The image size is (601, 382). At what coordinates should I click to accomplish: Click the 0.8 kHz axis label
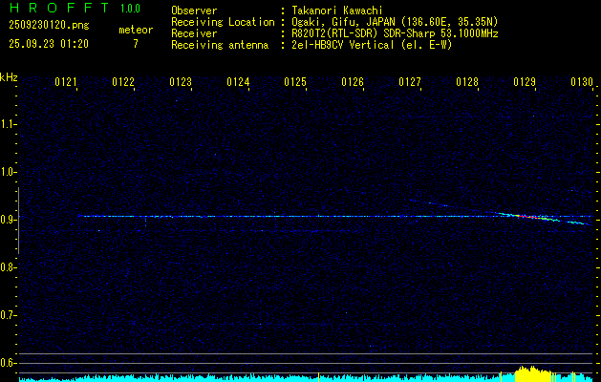point(8,267)
